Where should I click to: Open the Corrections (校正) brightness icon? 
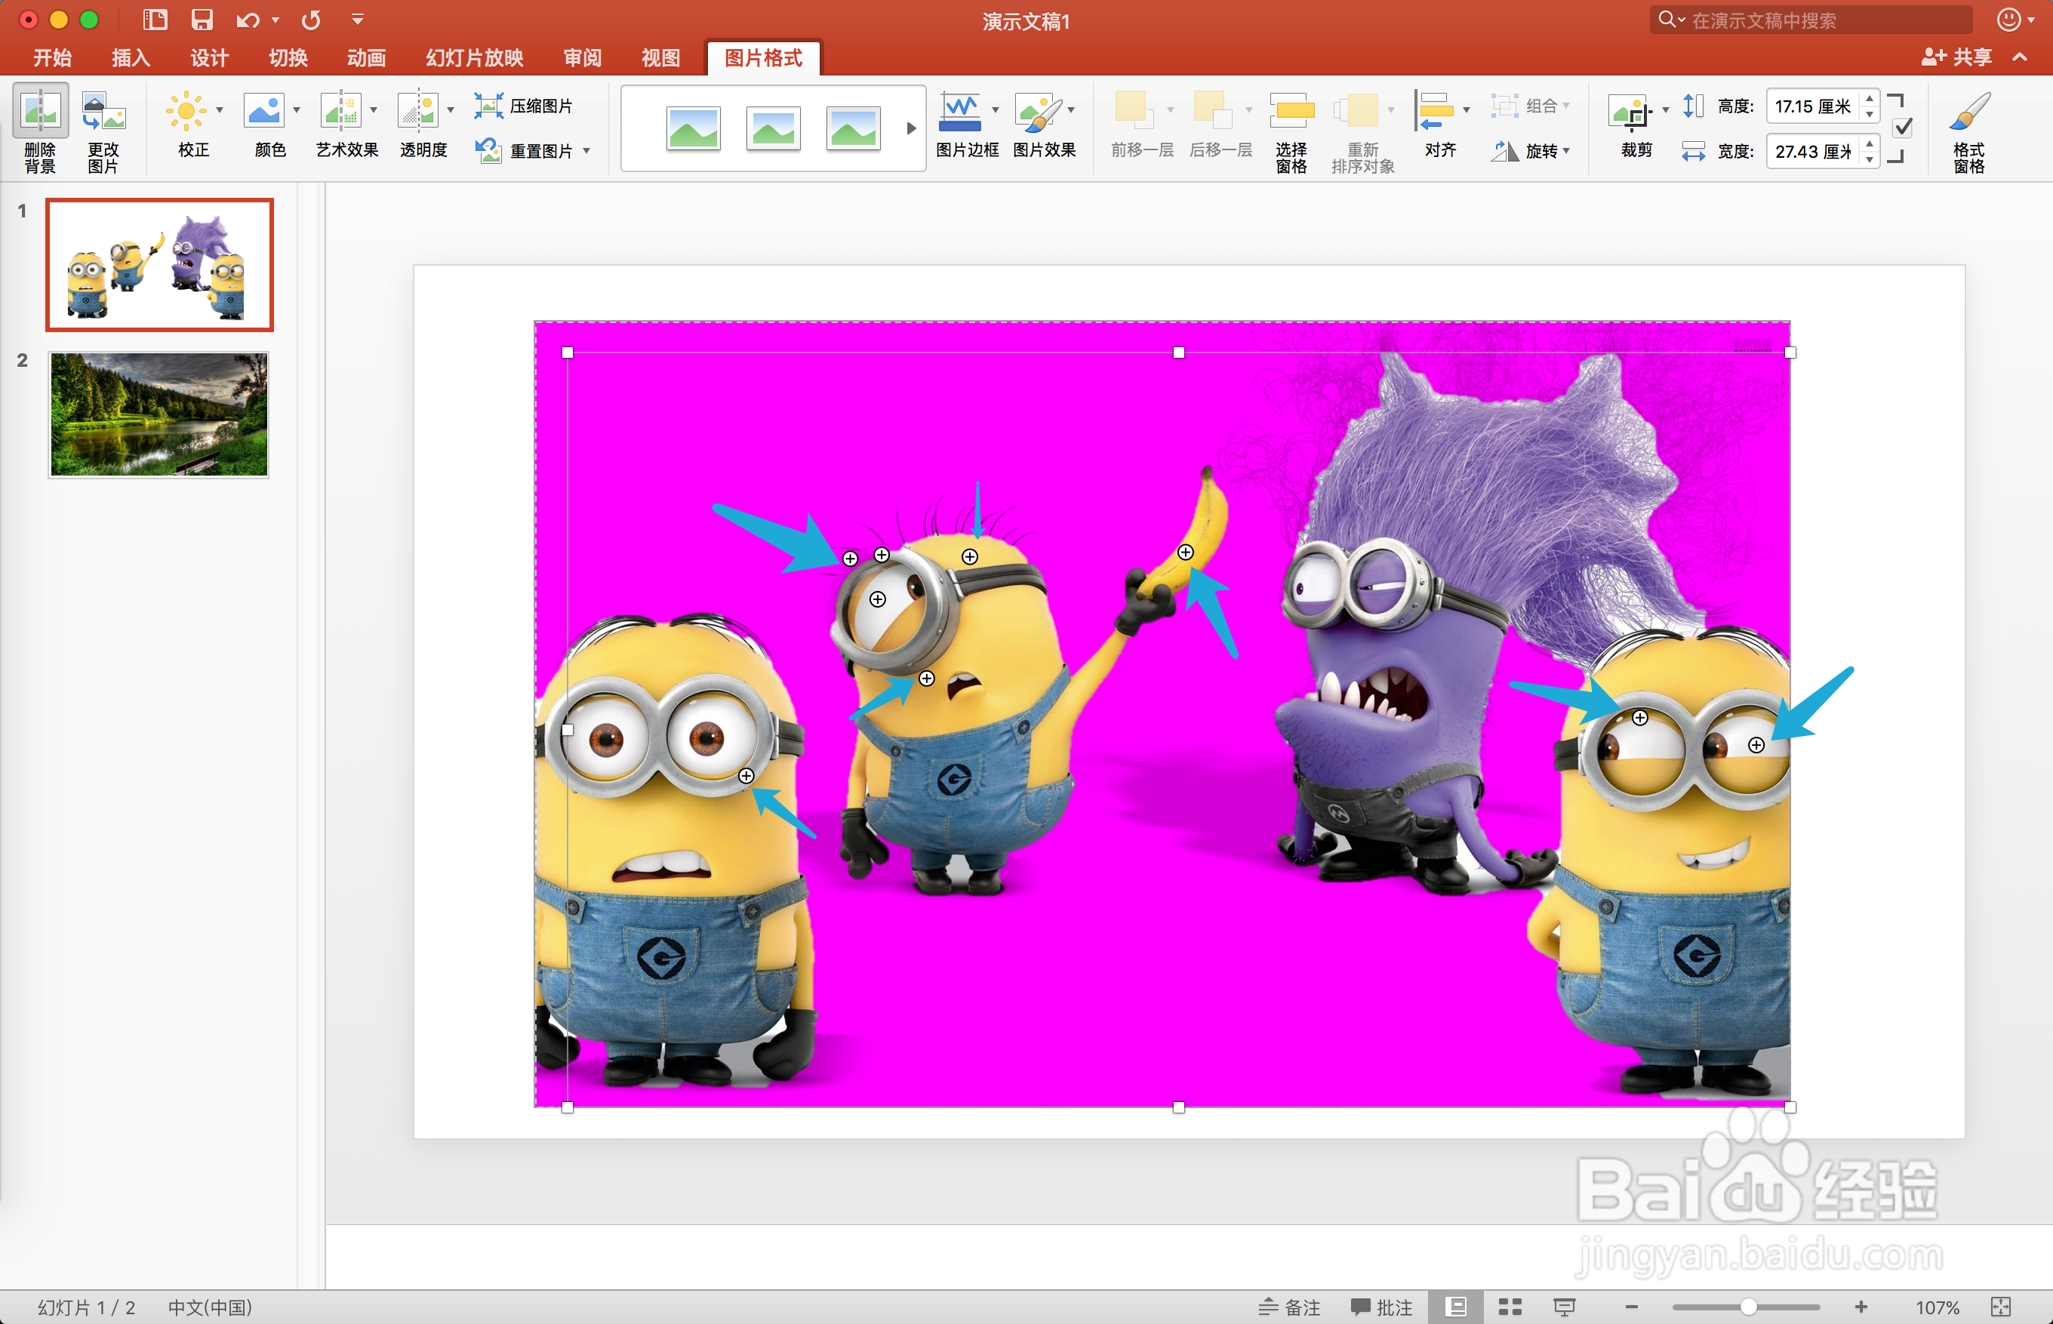186,112
